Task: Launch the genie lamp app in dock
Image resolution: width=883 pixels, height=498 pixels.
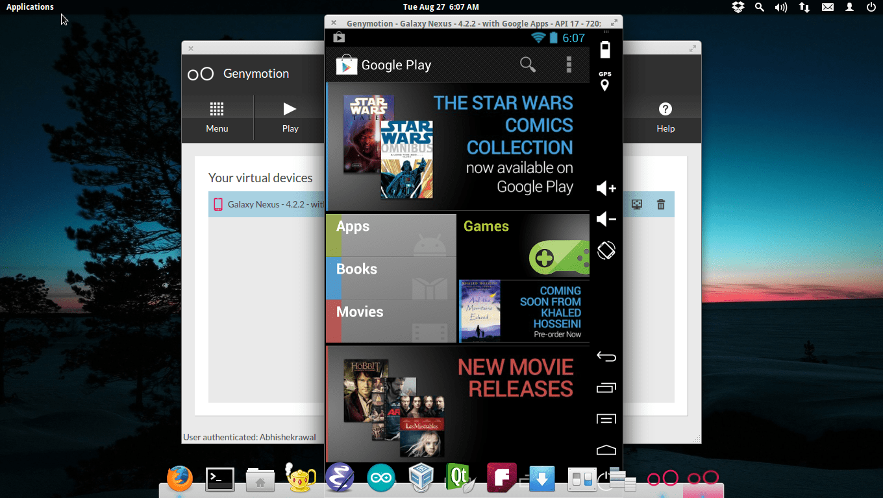Action: tap(300, 479)
